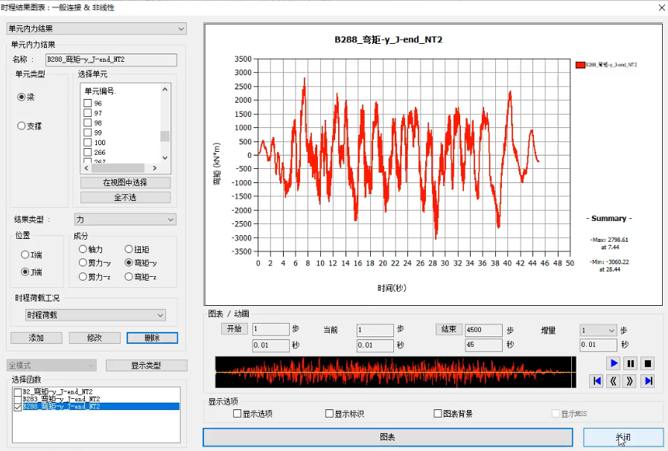Step backward with rewind button
The width and height of the screenshot is (668, 451).
[614, 381]
